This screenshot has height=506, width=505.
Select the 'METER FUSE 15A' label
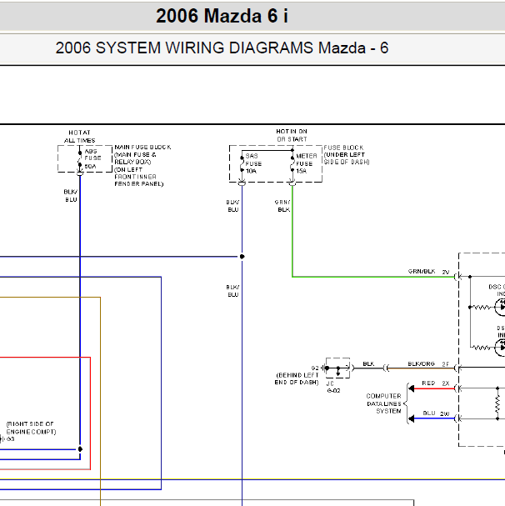tap(306, 163)
